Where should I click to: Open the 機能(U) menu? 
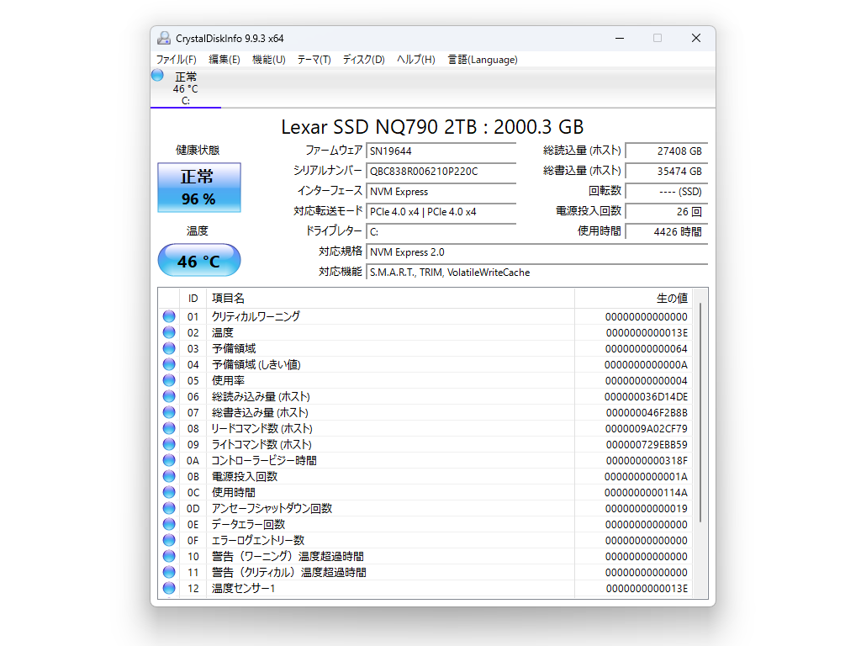(268, 60)
